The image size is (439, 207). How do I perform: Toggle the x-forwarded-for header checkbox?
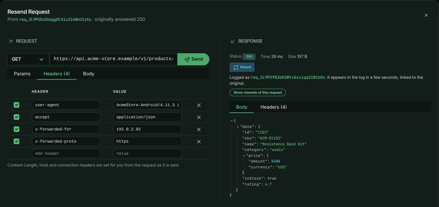[16, 129]
